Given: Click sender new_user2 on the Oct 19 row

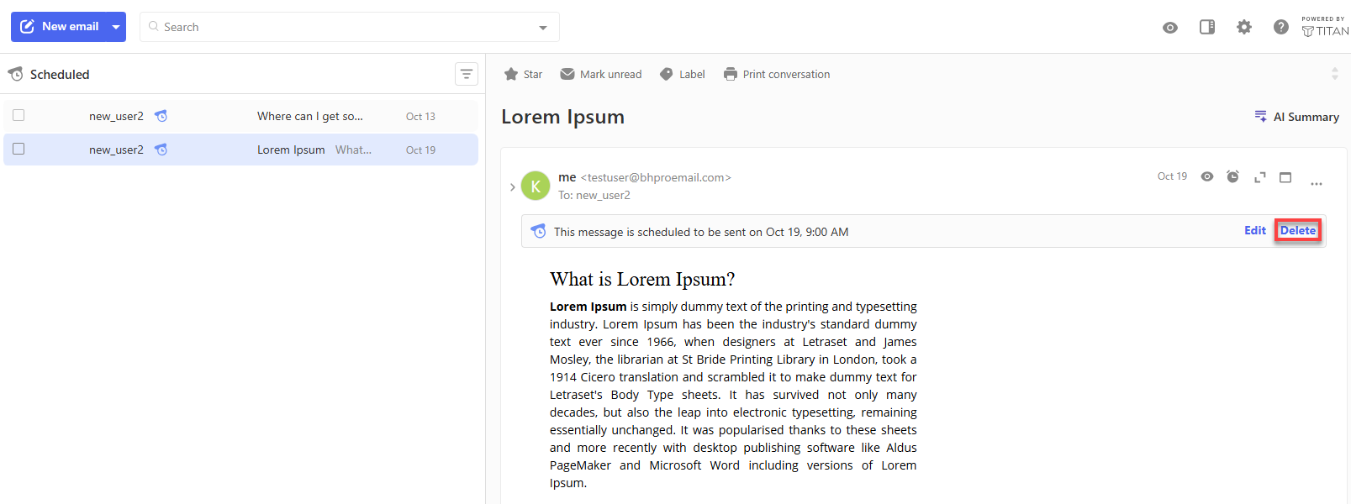Looking at the screenshot, I should (x=116, y=150).
